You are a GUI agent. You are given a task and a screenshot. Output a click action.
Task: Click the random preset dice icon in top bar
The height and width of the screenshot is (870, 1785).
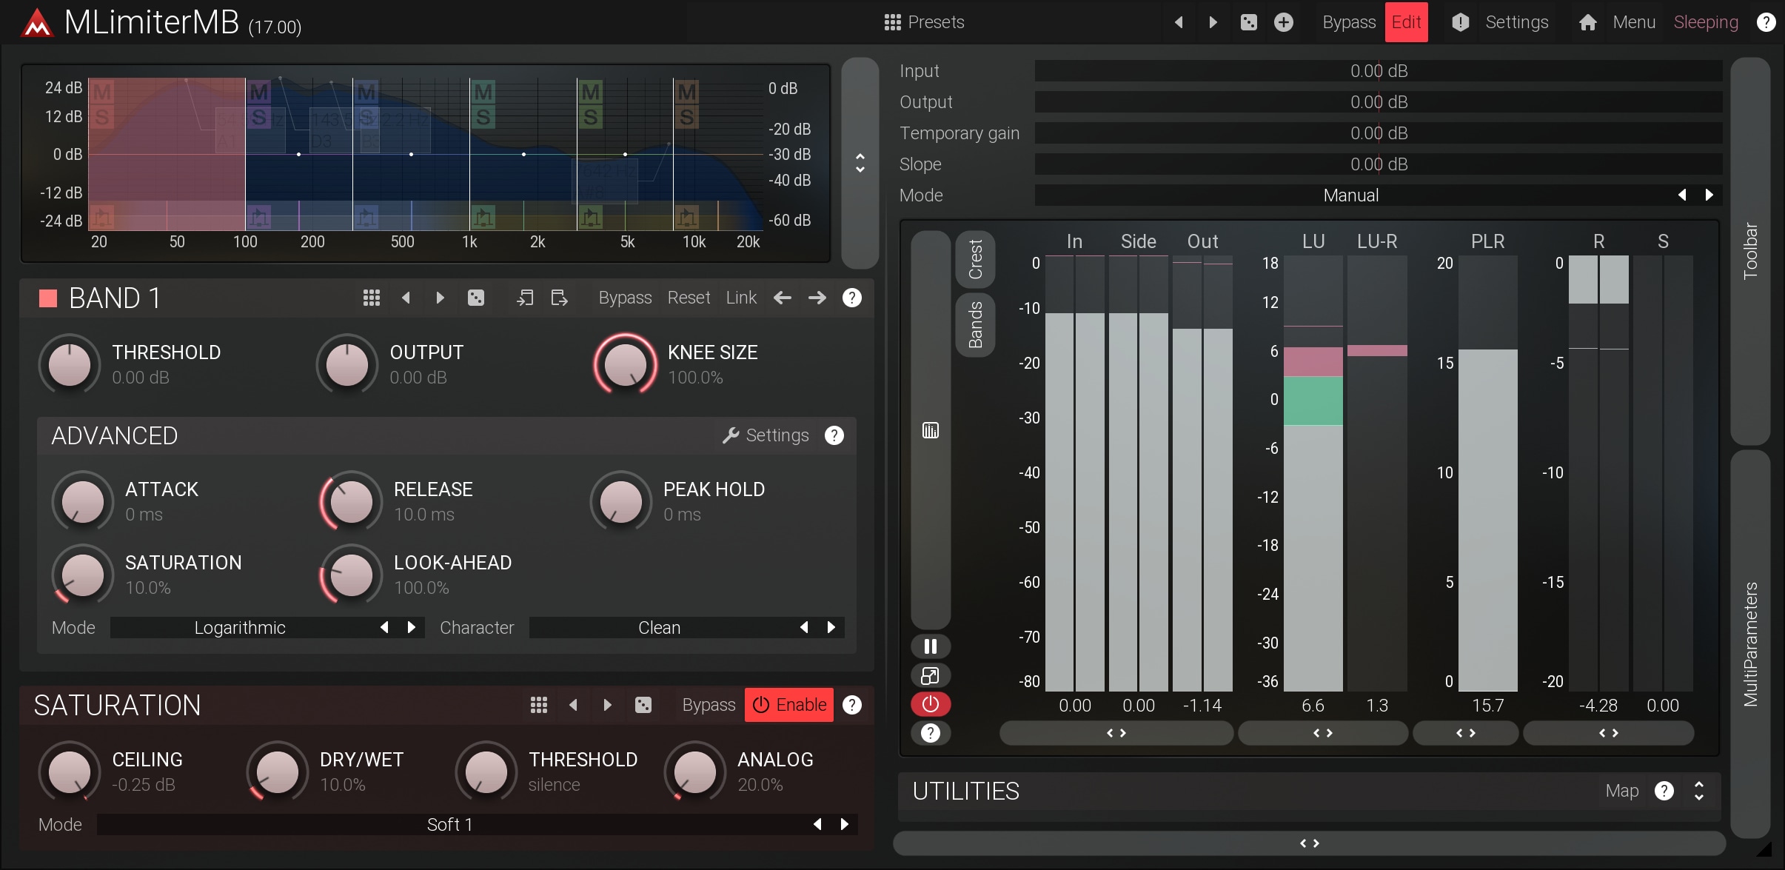click(x=1248, y=22)
